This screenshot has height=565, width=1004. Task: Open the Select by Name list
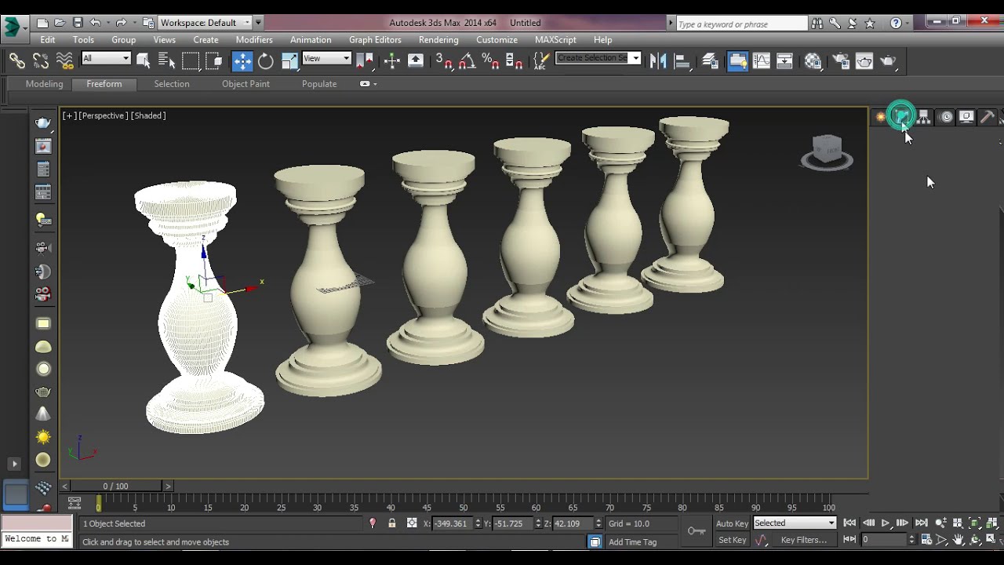pos(166,60)
